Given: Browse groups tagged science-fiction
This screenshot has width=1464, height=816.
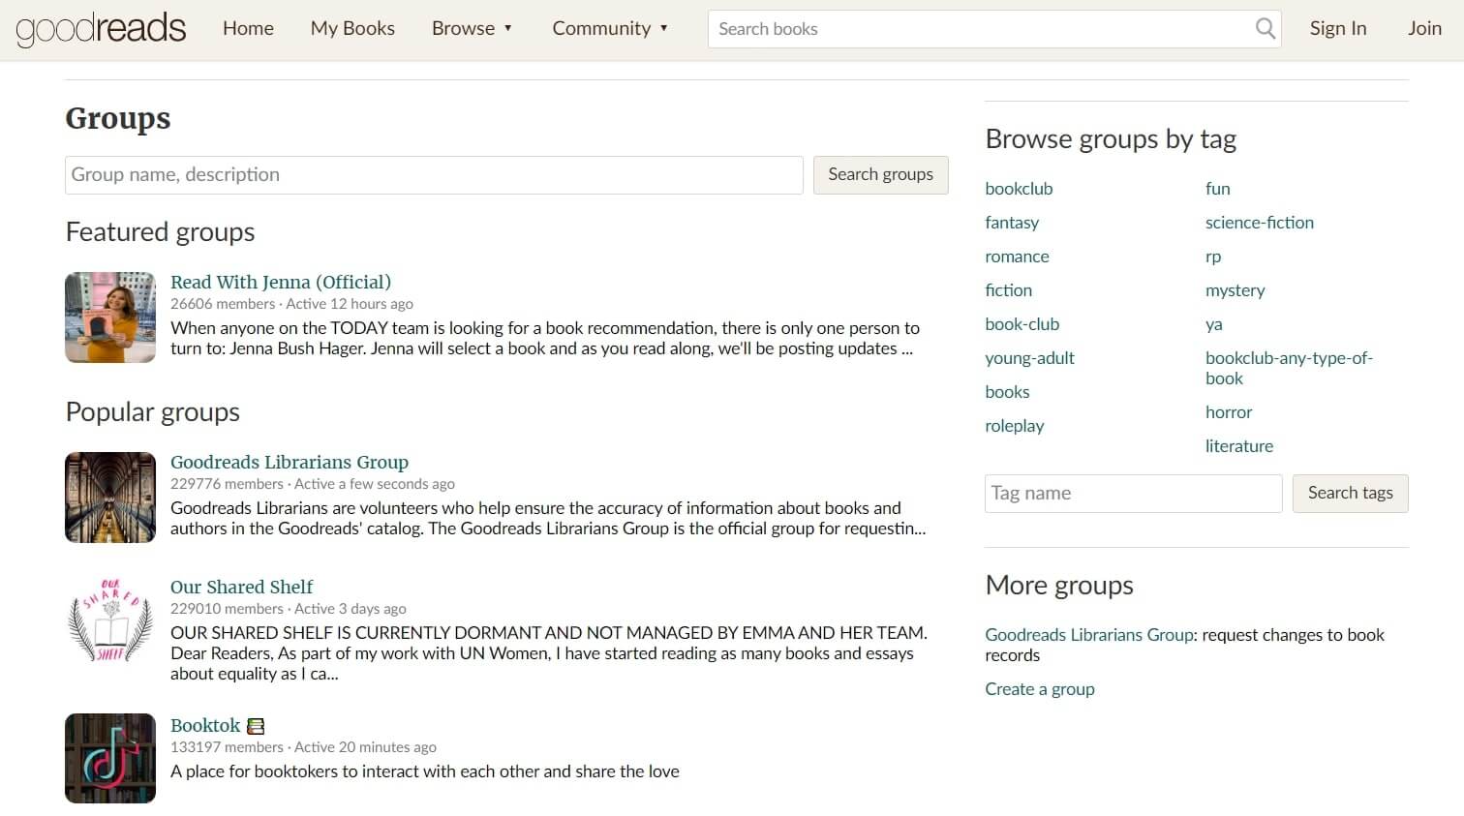Looking at the screenshot, I should 1260,223.
